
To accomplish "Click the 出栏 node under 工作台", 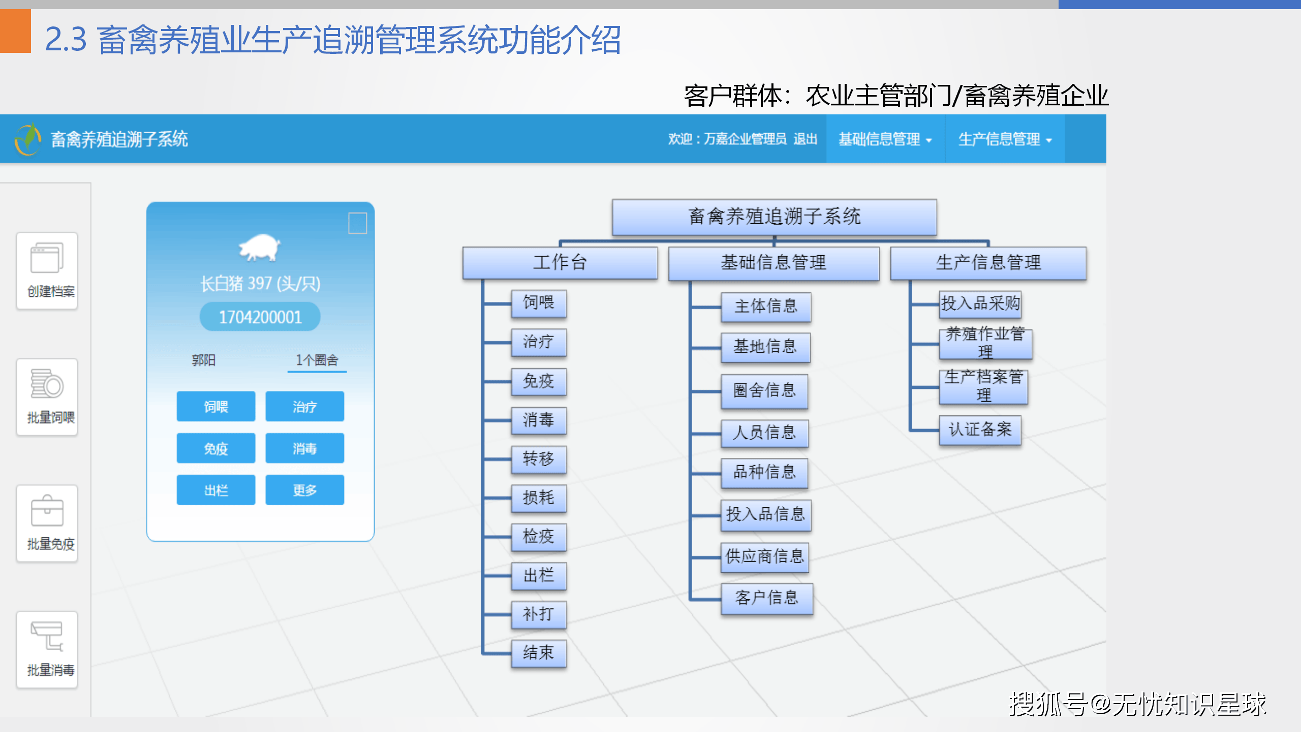I will [x=539, y=576].
